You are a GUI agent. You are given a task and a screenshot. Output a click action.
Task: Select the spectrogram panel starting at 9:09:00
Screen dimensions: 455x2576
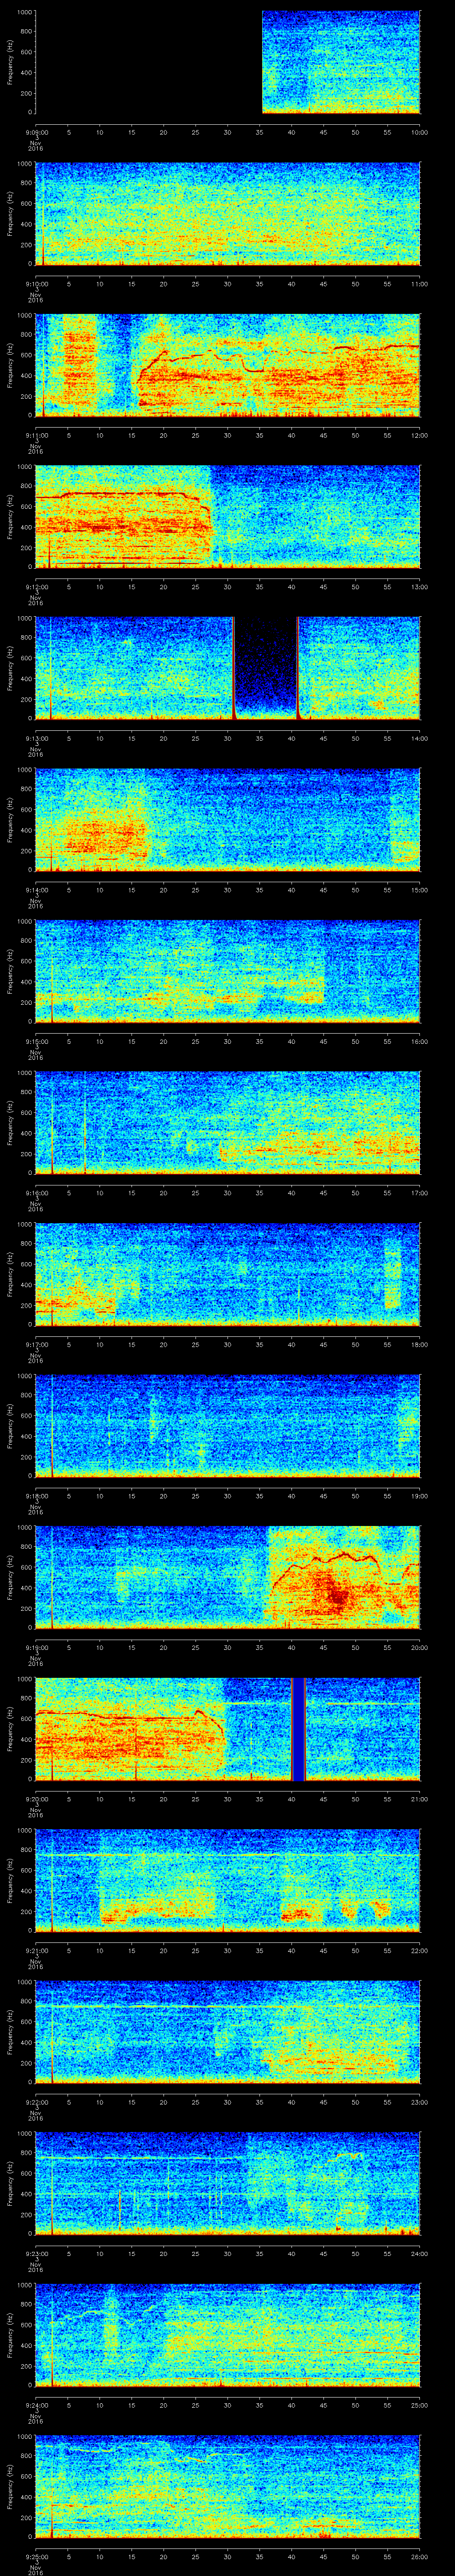(228, 62)
